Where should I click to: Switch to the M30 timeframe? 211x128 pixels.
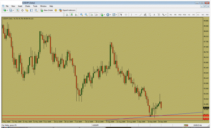(184, 15)
